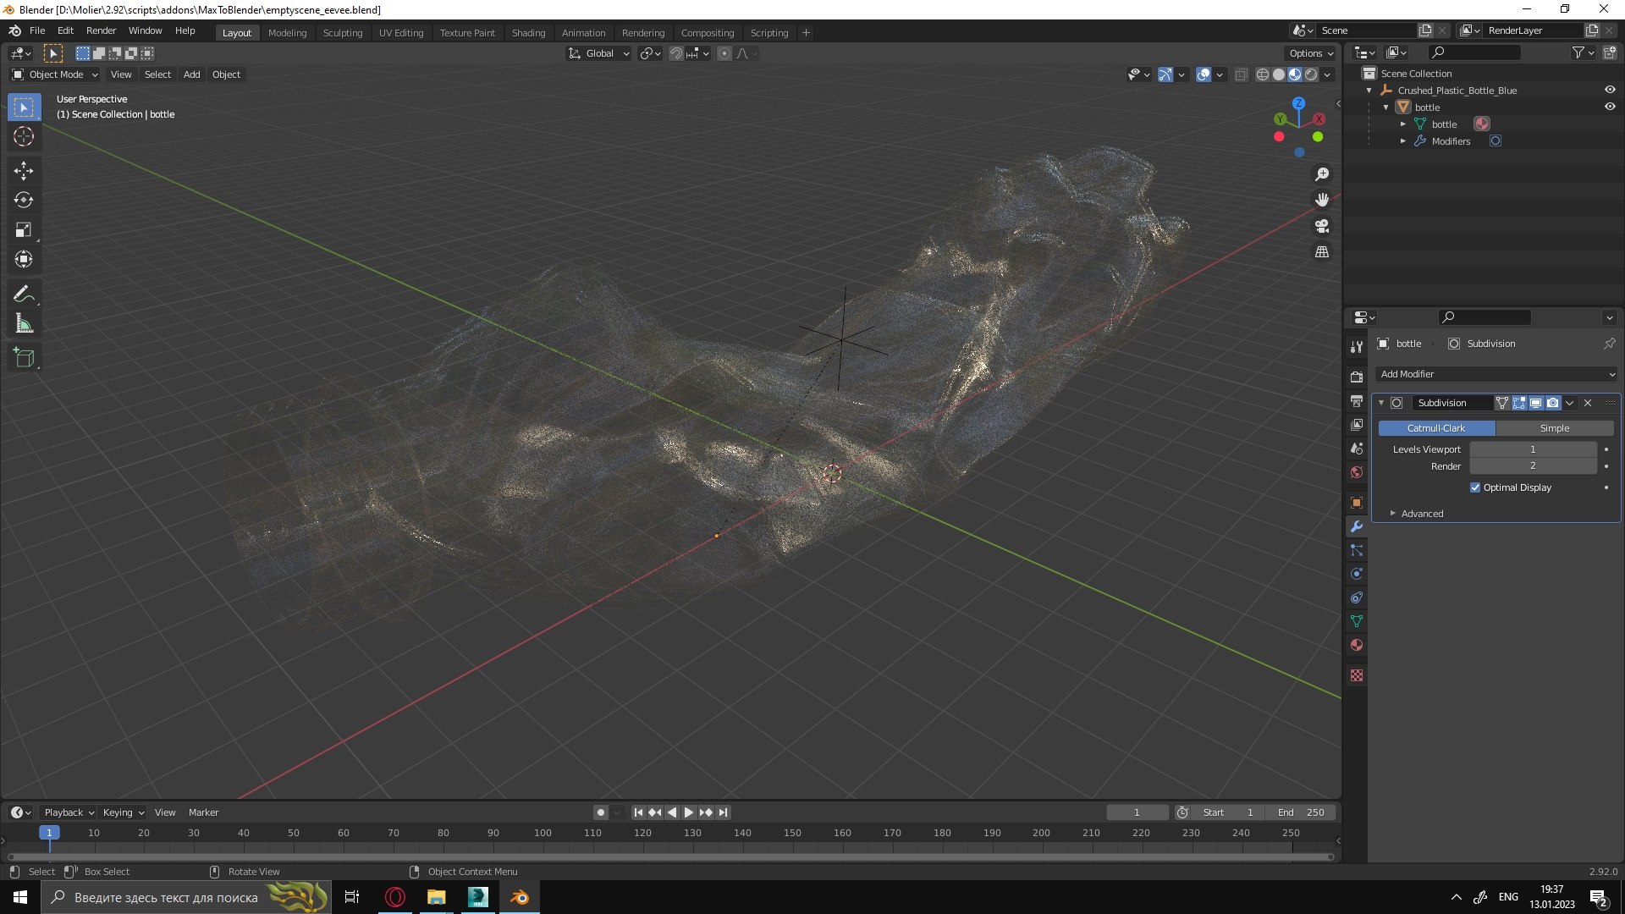This screenshot has height=914, width=1625.
Task: Uncheck the Optimal Display checkbox
Action: point(1475,487)
